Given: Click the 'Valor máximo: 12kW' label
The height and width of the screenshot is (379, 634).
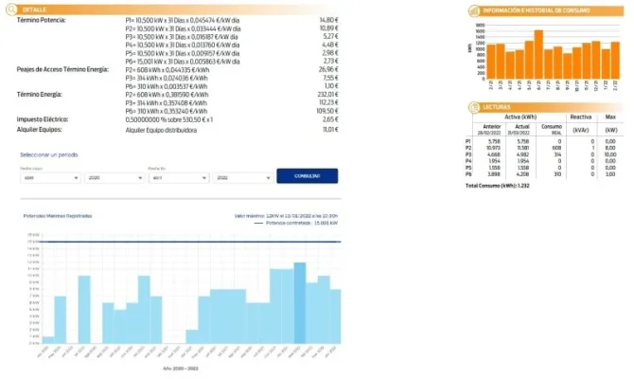Looking at the screenshot, I should (x=286, y=216).
